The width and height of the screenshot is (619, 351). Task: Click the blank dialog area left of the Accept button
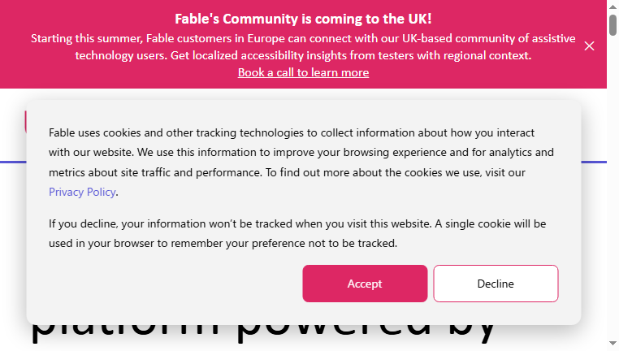[174, 284]
